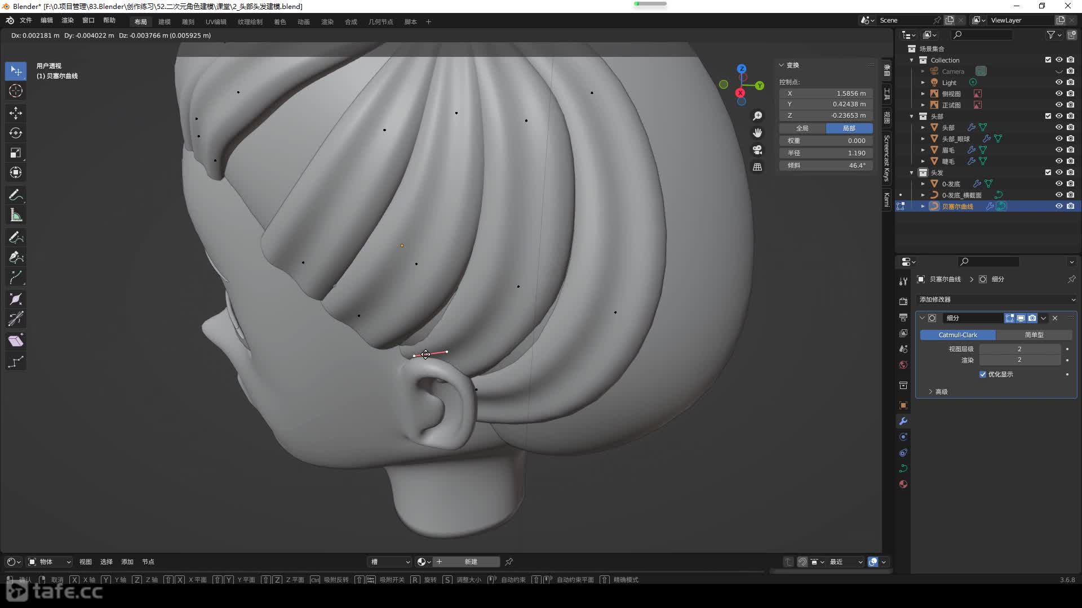Select the Curve Pen tool
1082x608 pixels.
pos(16,257)
